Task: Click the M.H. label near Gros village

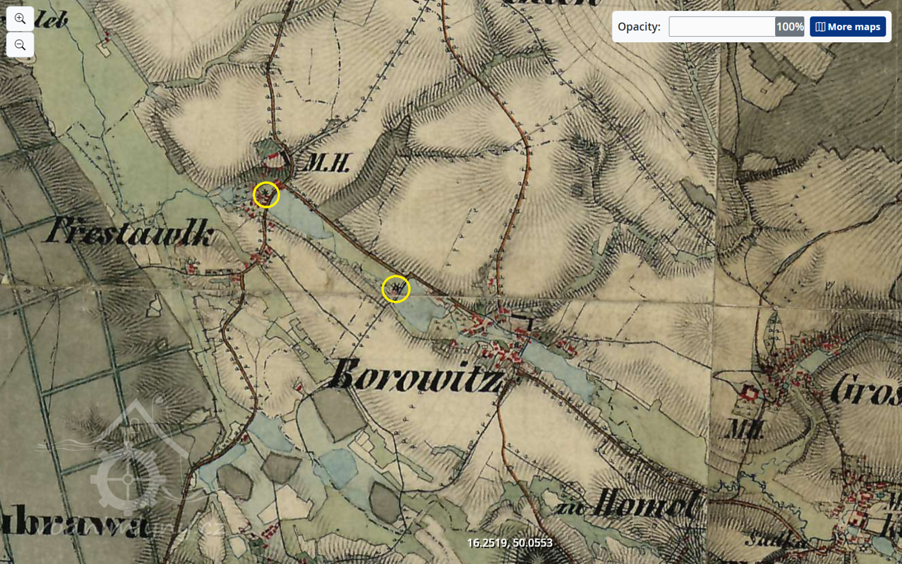Action: [x=744, y=429]
